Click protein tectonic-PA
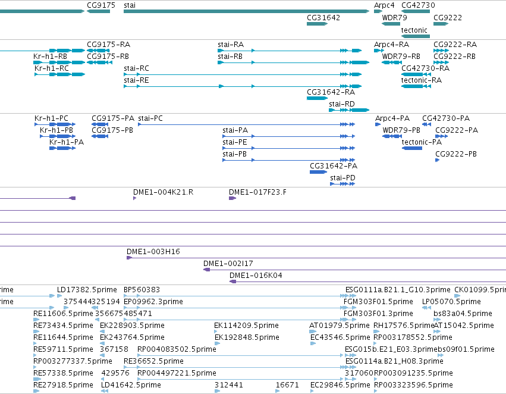The image size is (506, 394). tap(412, 148)
